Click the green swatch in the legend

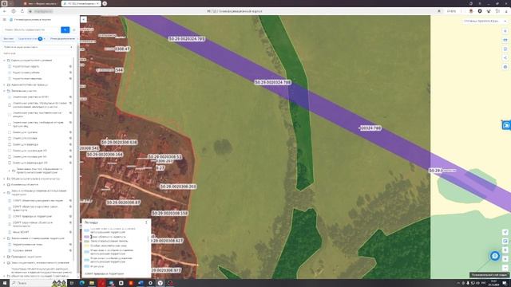click(87, 241)
